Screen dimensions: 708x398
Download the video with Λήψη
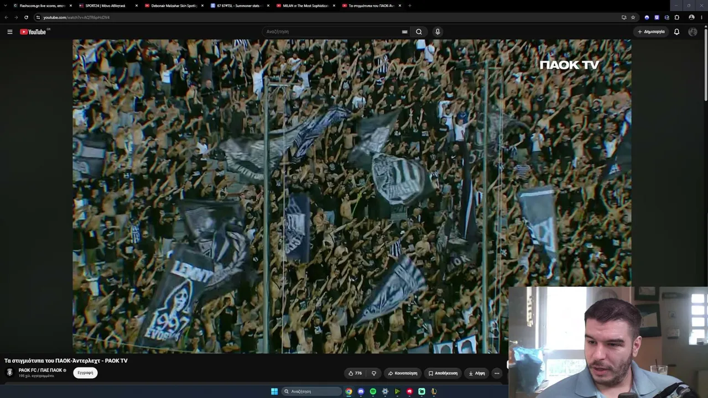477,373
